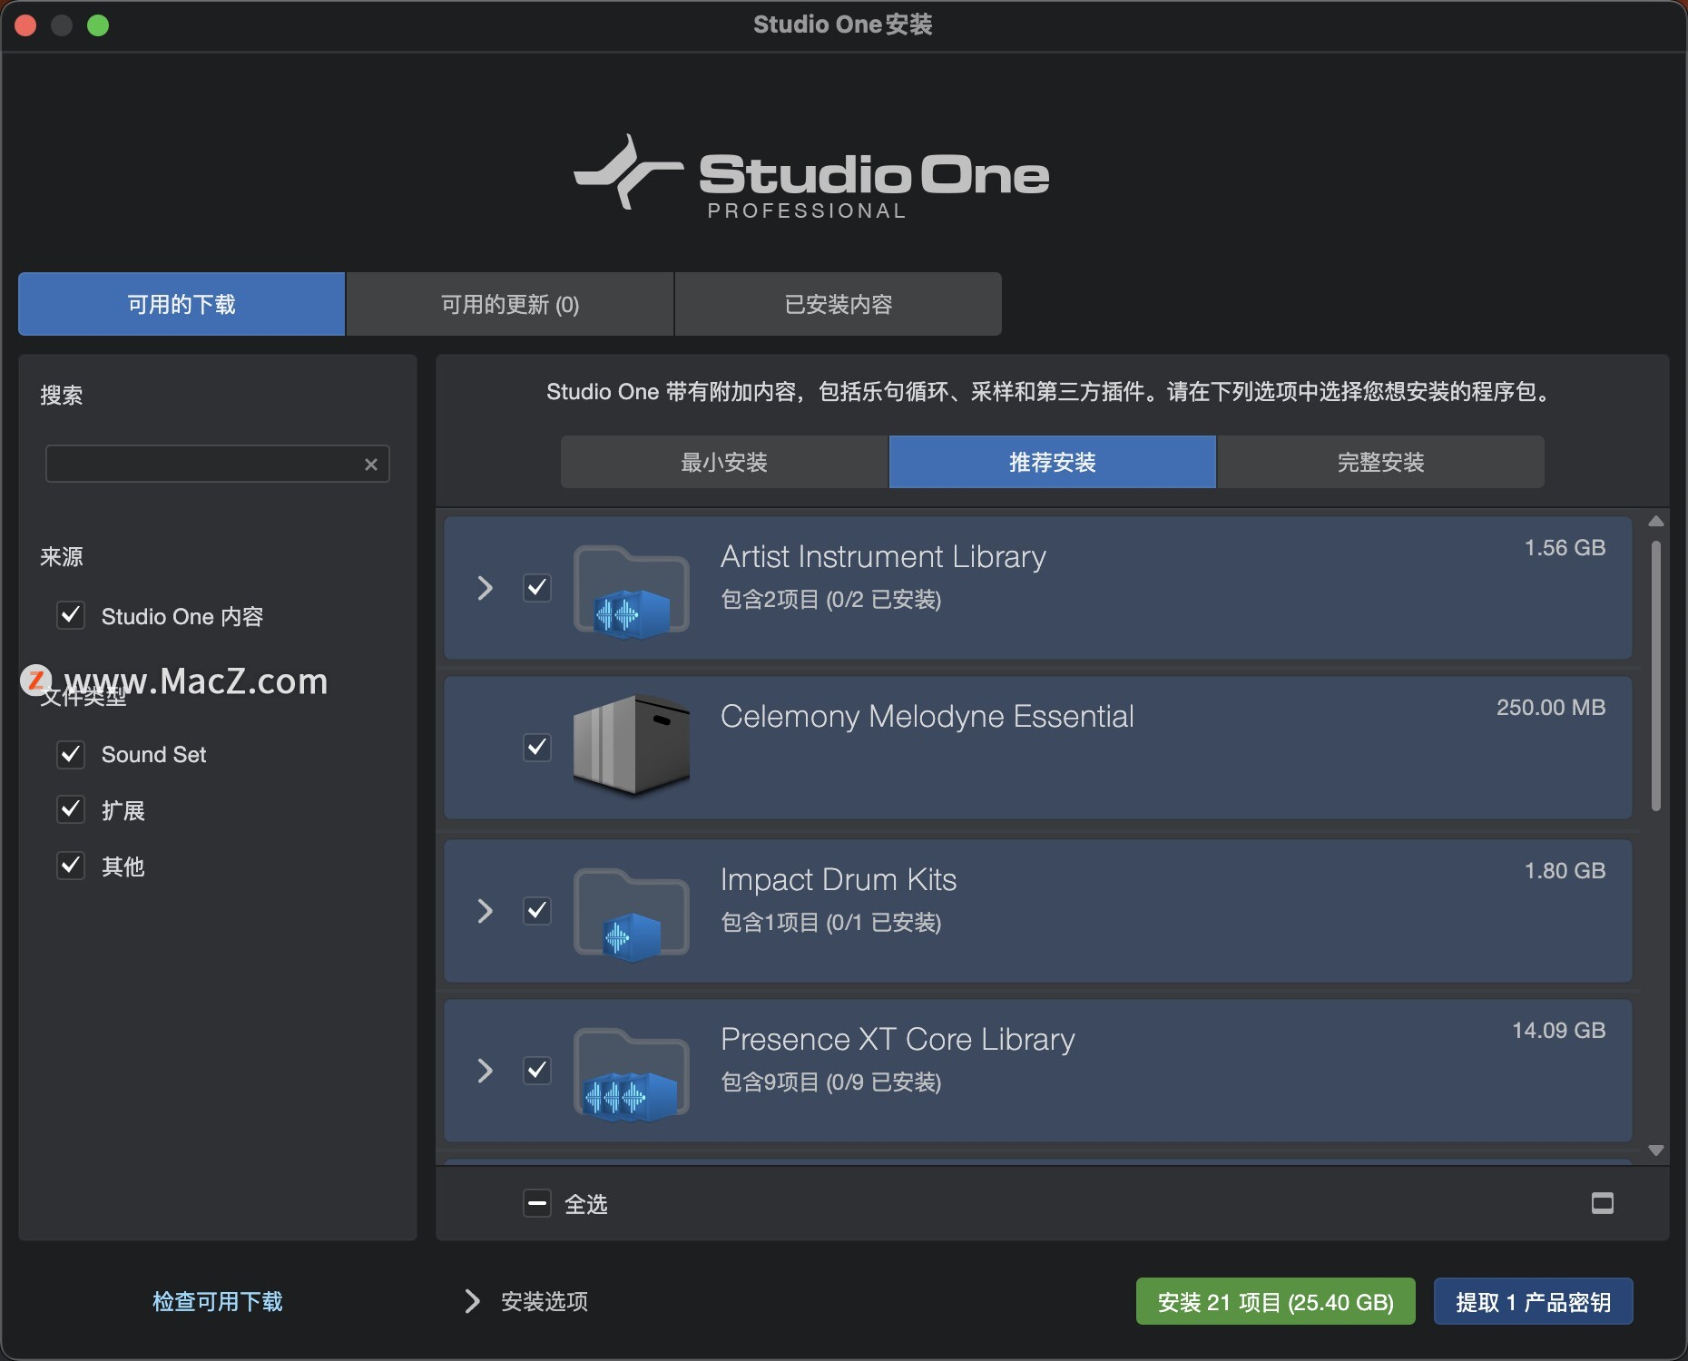Click the 14.09 GB size value
Viewport: 1688px width, 1361px height.
1558,1031
